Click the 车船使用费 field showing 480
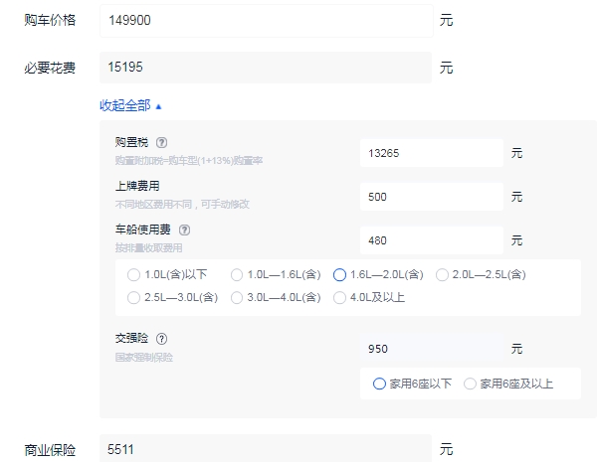The width and height of the screenshot is (597, 462). click(432, 240)
